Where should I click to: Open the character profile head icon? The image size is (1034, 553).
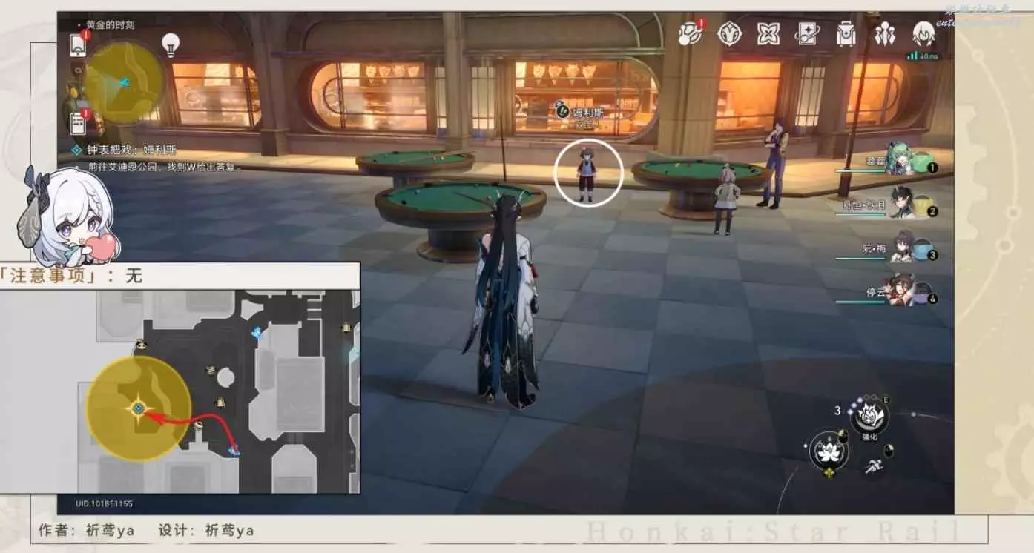point(923,33)
